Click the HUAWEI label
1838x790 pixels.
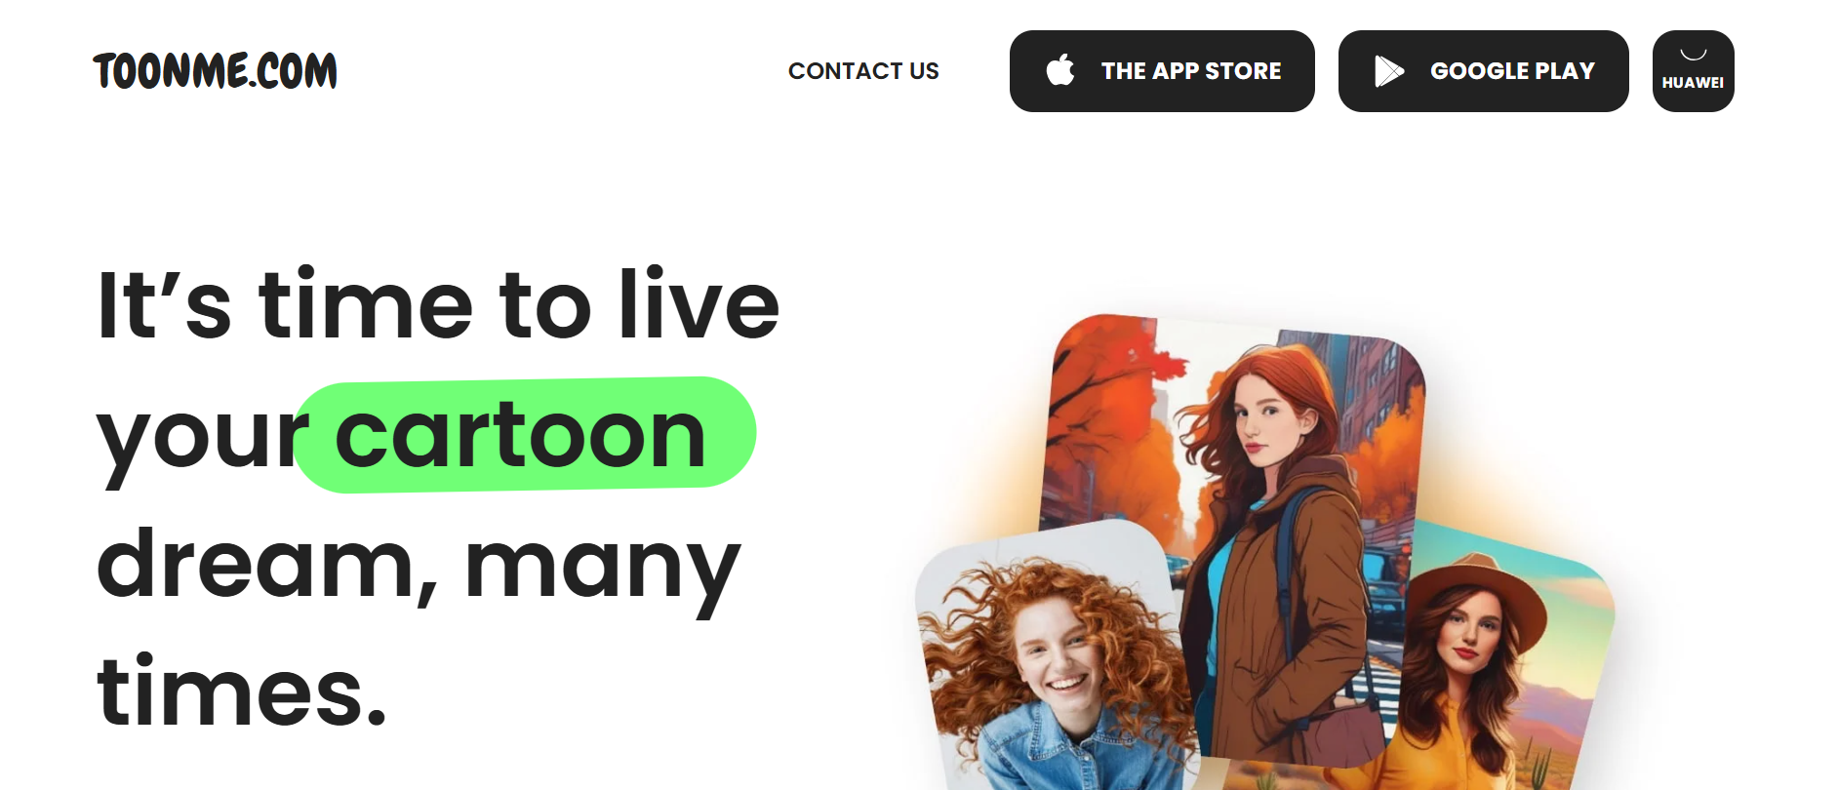coord(1693,83)
